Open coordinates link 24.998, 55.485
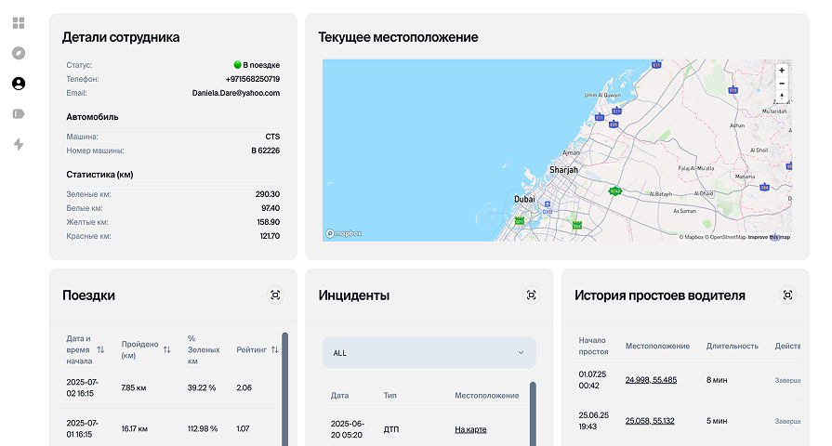Image resolution: width=832 pixels, height=446 pixels. click(651, 380)
